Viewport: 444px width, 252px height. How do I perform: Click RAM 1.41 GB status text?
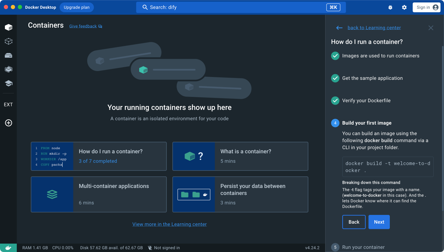click(35, 248)
